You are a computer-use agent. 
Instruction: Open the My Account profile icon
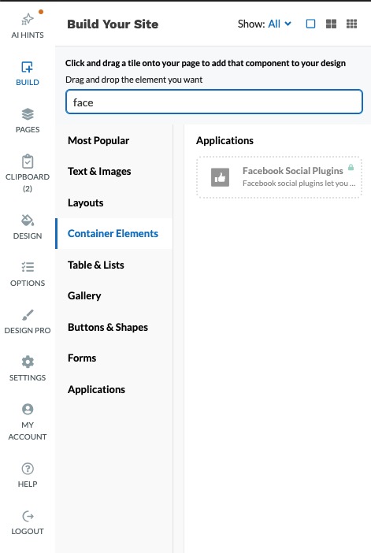28,409
